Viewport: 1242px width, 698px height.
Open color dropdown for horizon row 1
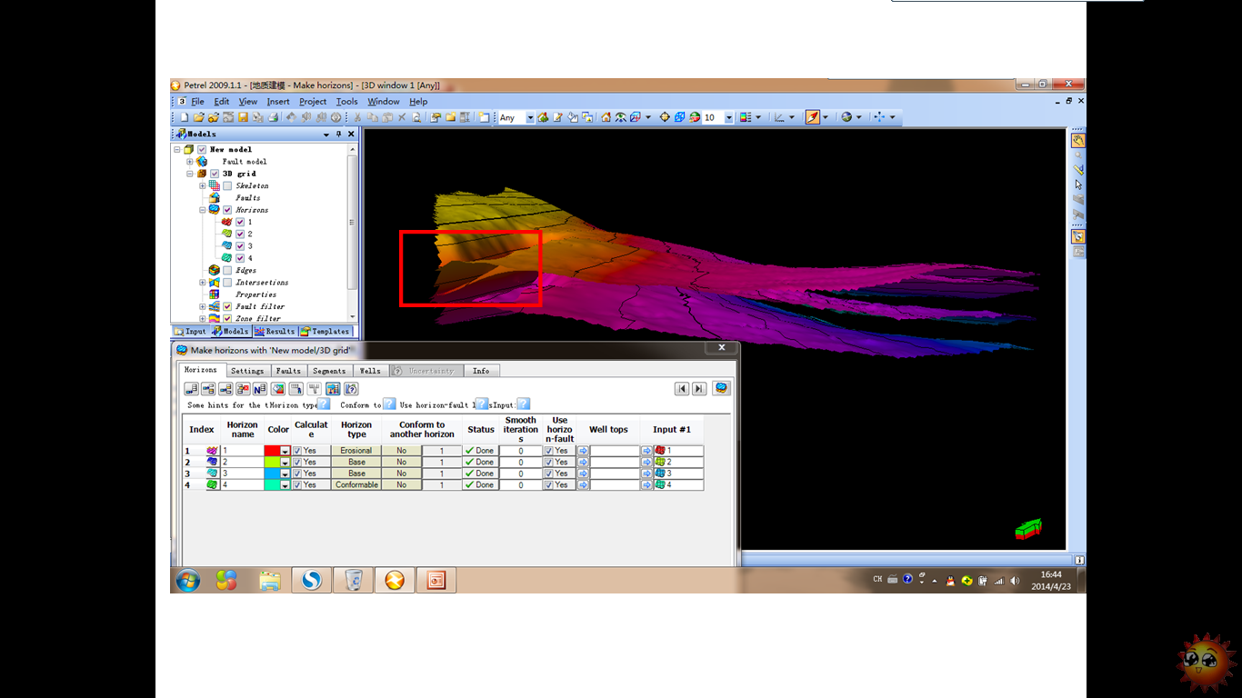(285, 451)
